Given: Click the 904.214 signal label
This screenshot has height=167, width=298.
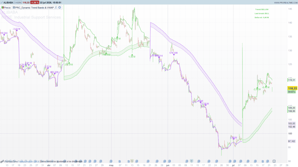Looking at the screenshot, I should (x=159, y=56).
